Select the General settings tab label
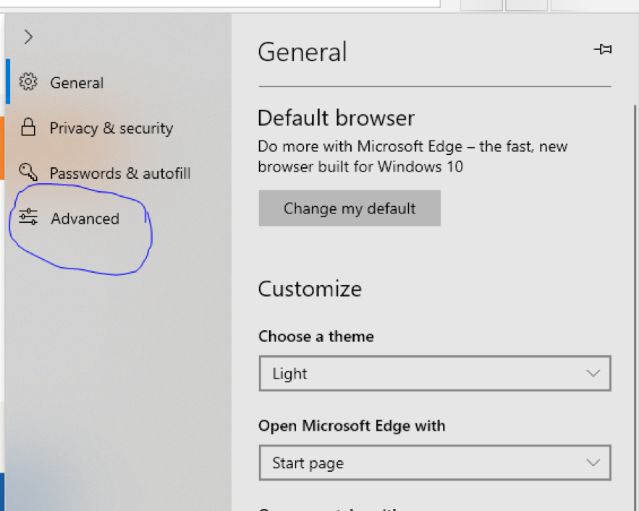Image resolution: width=639 pixels, height=511 pixels. tap(77, 83)
